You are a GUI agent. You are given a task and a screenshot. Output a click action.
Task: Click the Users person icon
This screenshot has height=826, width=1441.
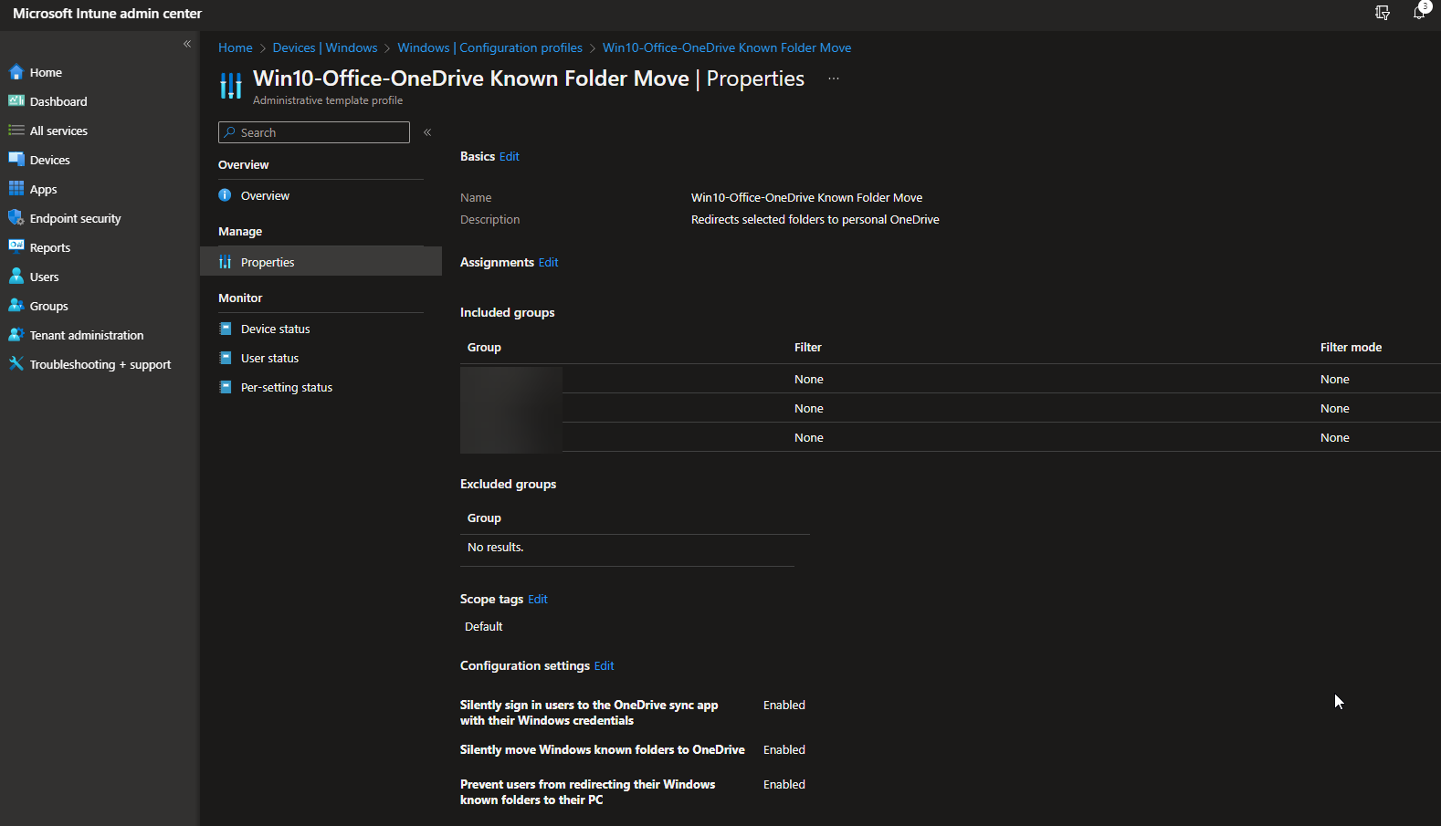tap(16, 277)
